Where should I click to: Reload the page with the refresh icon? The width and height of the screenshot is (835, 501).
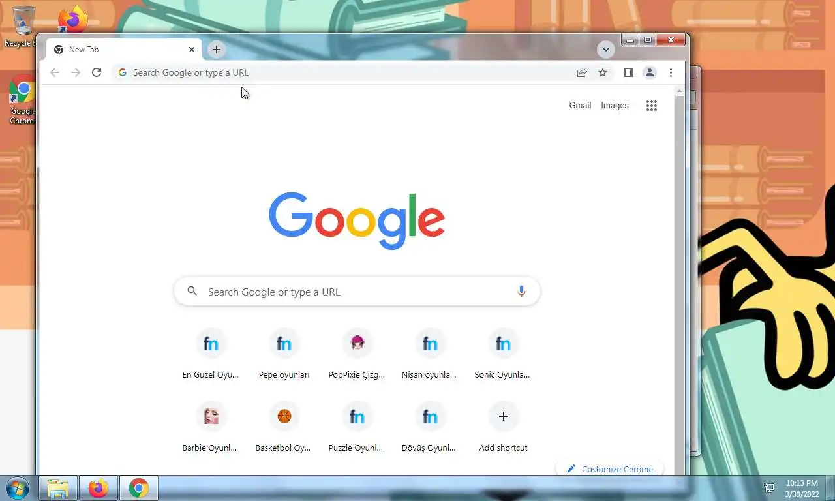97,72
